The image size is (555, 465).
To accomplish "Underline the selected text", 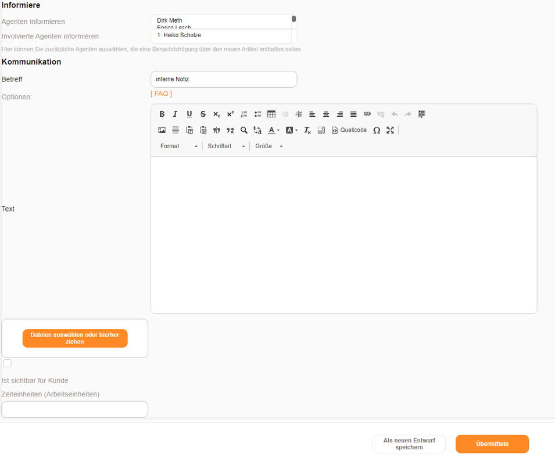I will pos(189,114).
